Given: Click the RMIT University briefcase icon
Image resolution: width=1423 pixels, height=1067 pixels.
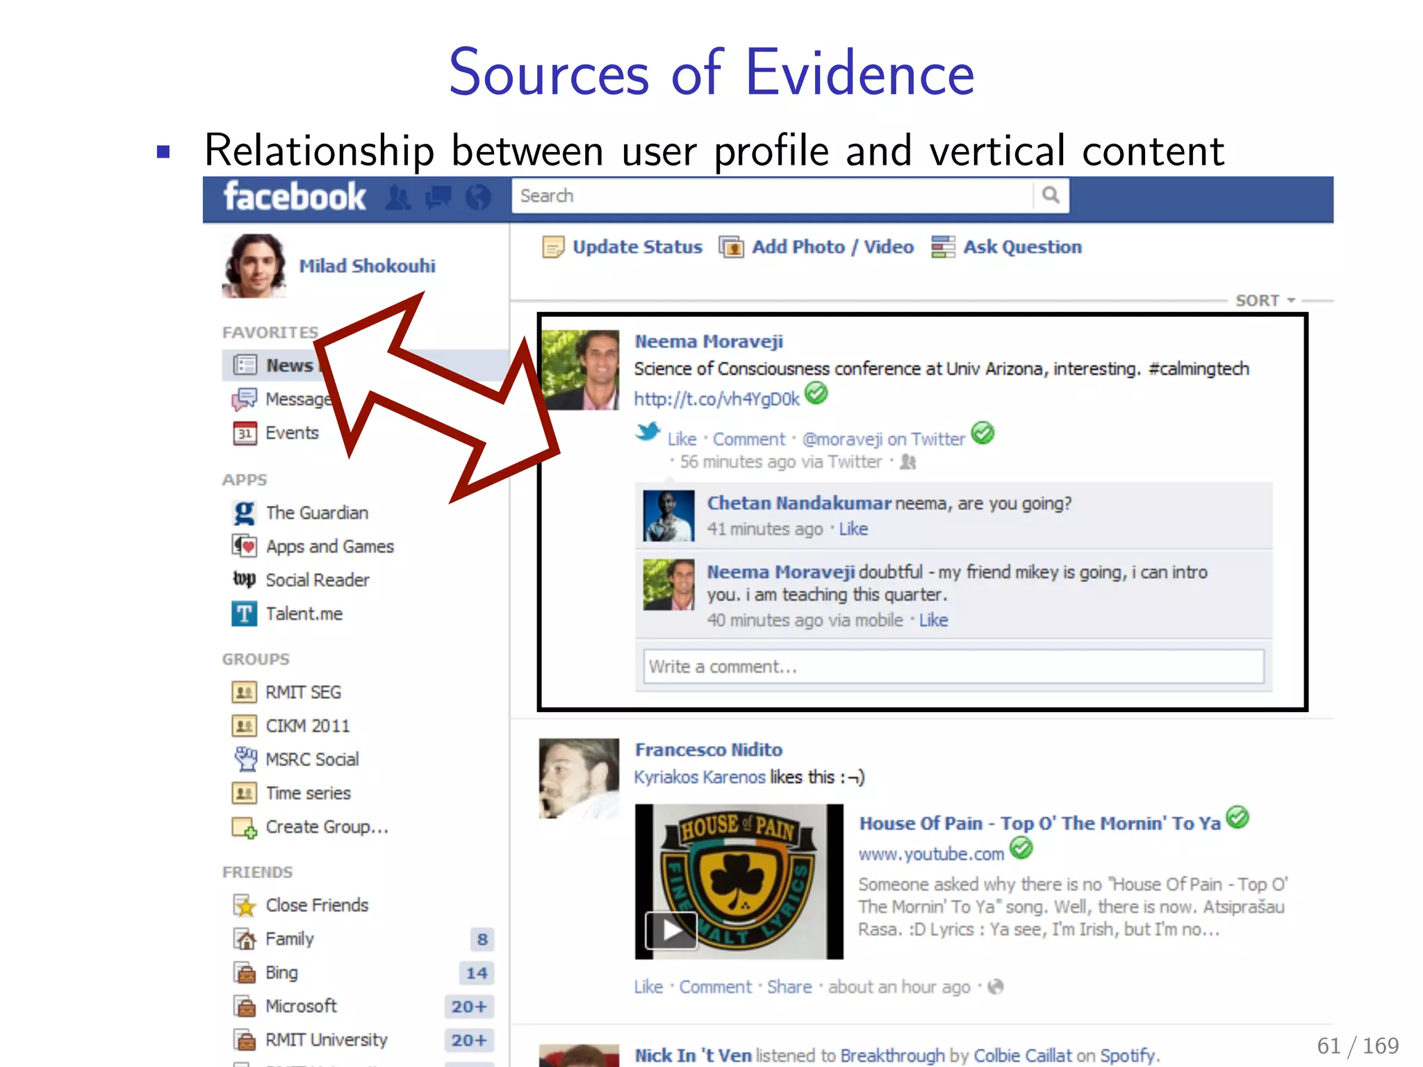Looking at the screenshot, I should click(x=245, y=1040).
